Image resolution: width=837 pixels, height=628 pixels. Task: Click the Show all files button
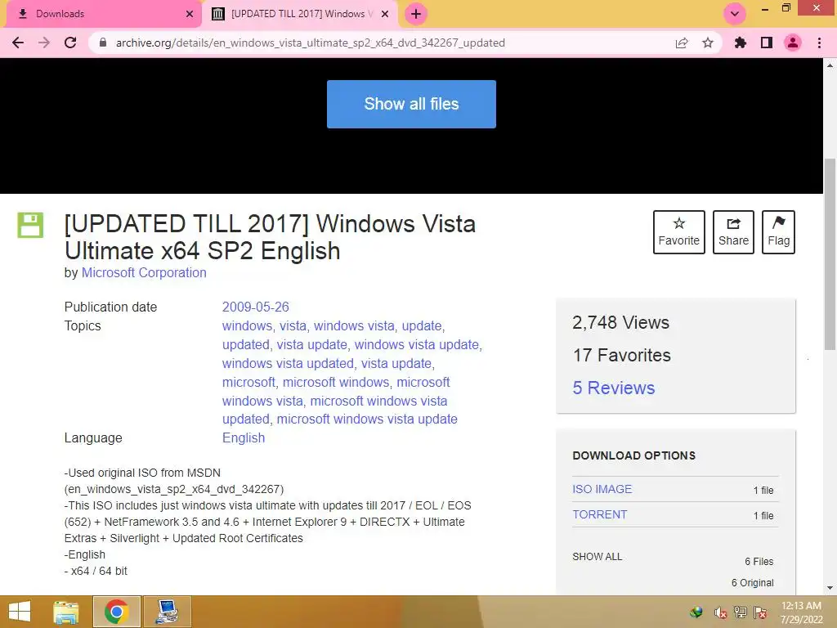click(x=411, y=104)
